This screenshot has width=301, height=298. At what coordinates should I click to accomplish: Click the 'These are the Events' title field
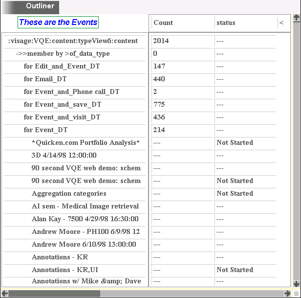(58, 22)
